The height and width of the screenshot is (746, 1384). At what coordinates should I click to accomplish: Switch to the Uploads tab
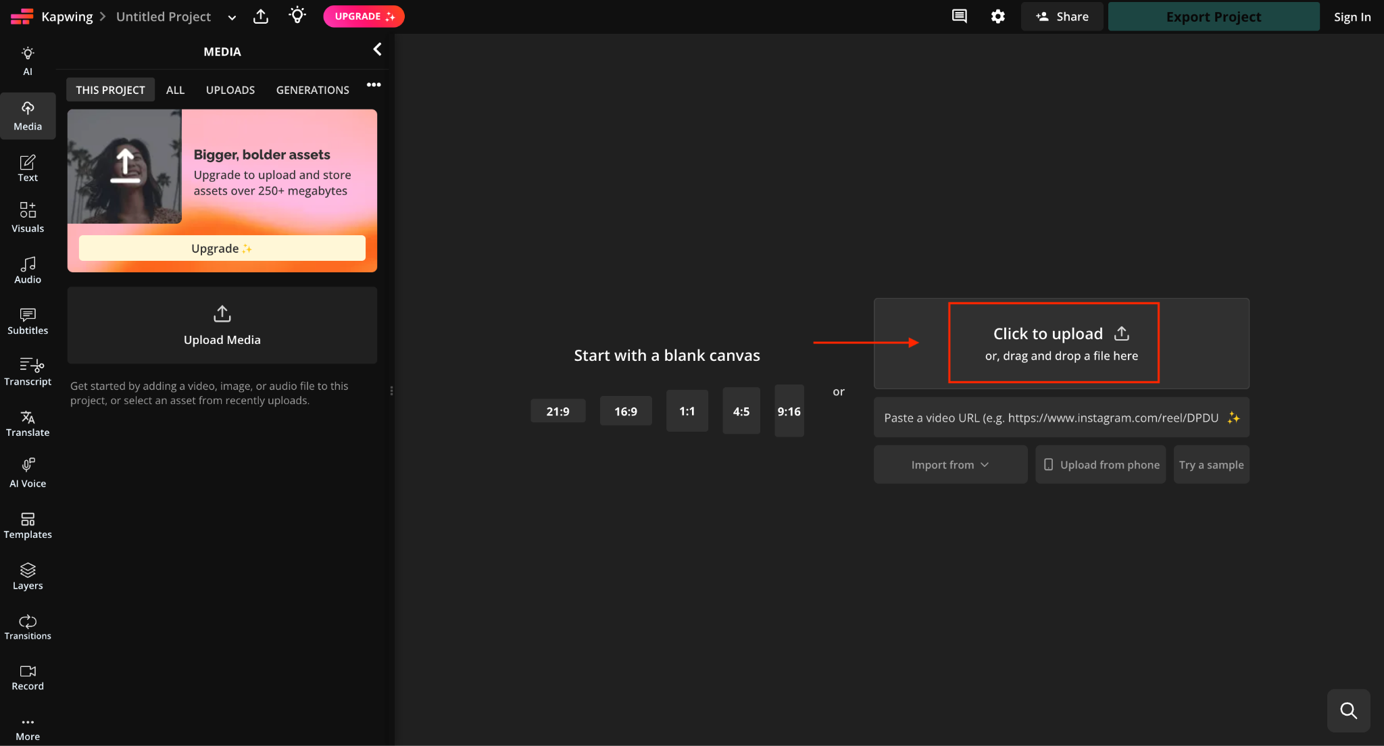click(230, 90)
